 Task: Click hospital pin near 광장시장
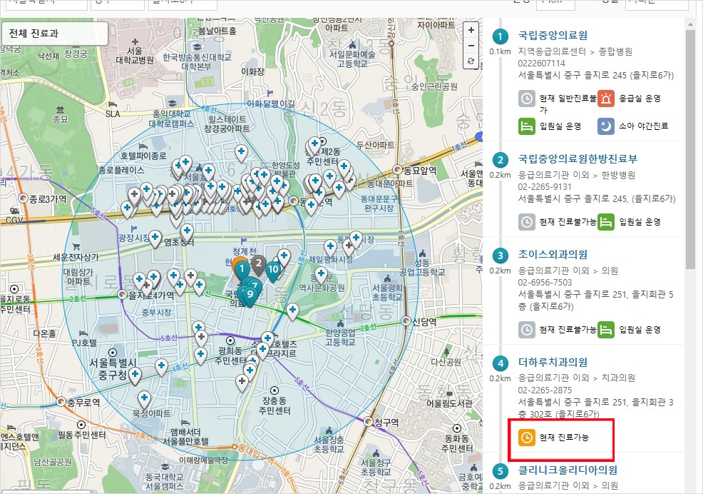[x=155, y=238]
